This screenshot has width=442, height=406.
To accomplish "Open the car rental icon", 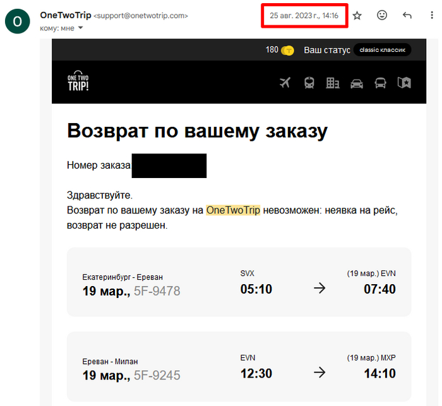I will (x=357, y=83).
